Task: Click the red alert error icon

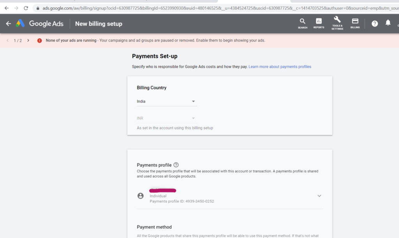Action: 39,41
